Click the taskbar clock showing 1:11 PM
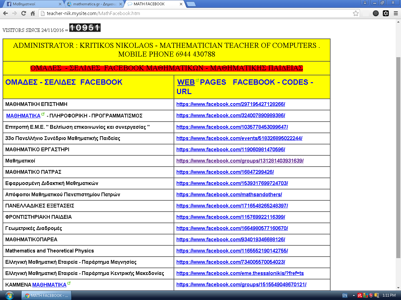 coord(389,295)
